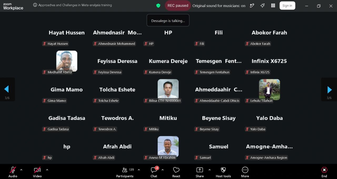Select the large Abokor Farah name tile
The width and height of the screenshot is (337, 179).
[269, 33]
